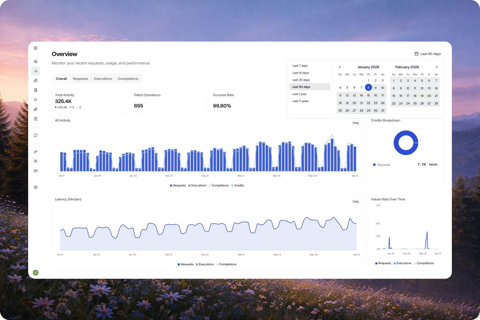The image size is (480, 320).
Task: Advance to the next month in the calendar
Action: click(x=437, y=67)
